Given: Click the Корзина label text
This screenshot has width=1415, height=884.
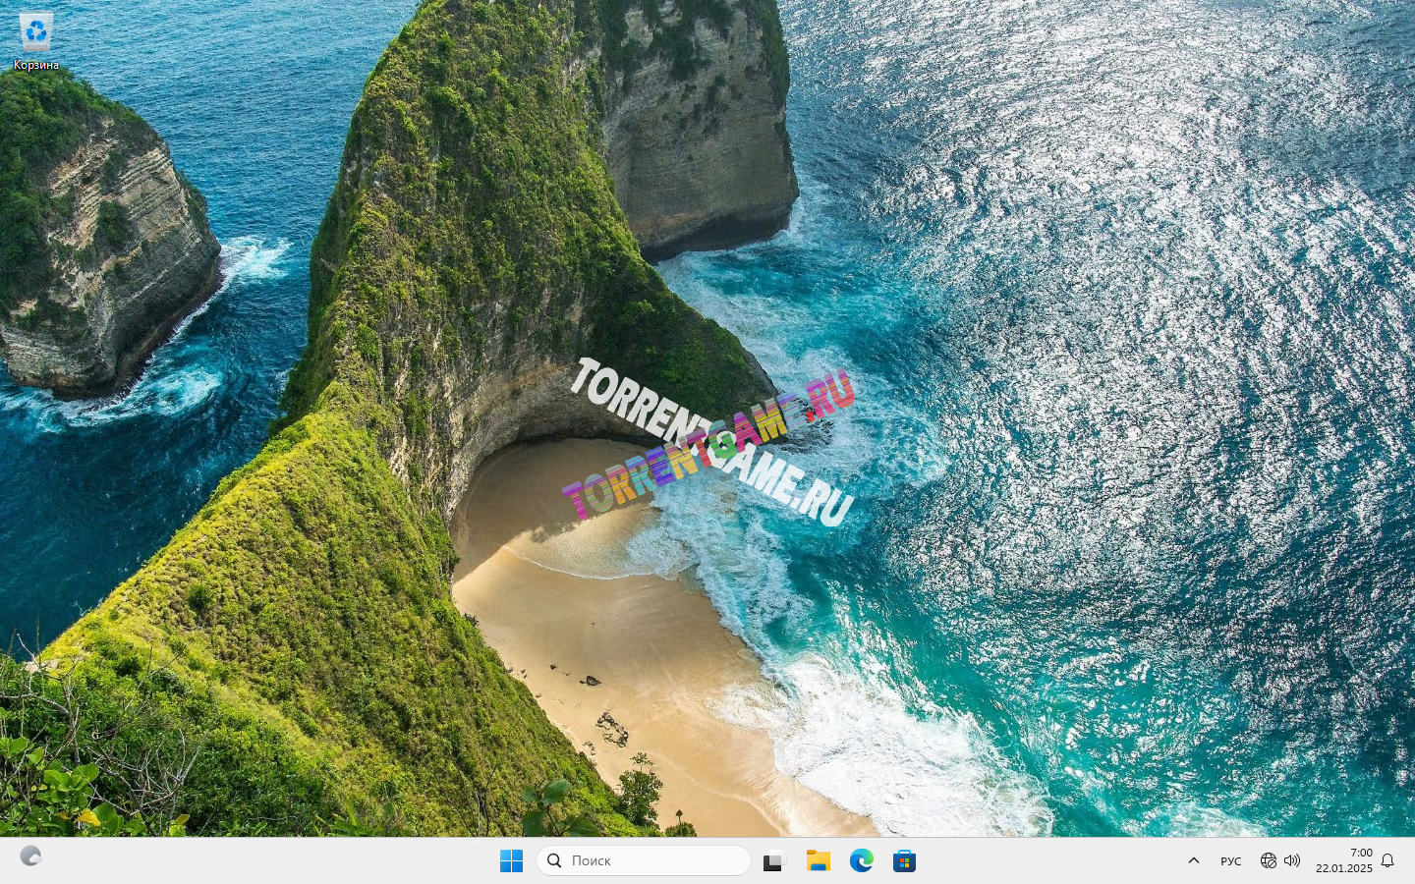Looking at the screenshot, I should click(x=36, y=65).
